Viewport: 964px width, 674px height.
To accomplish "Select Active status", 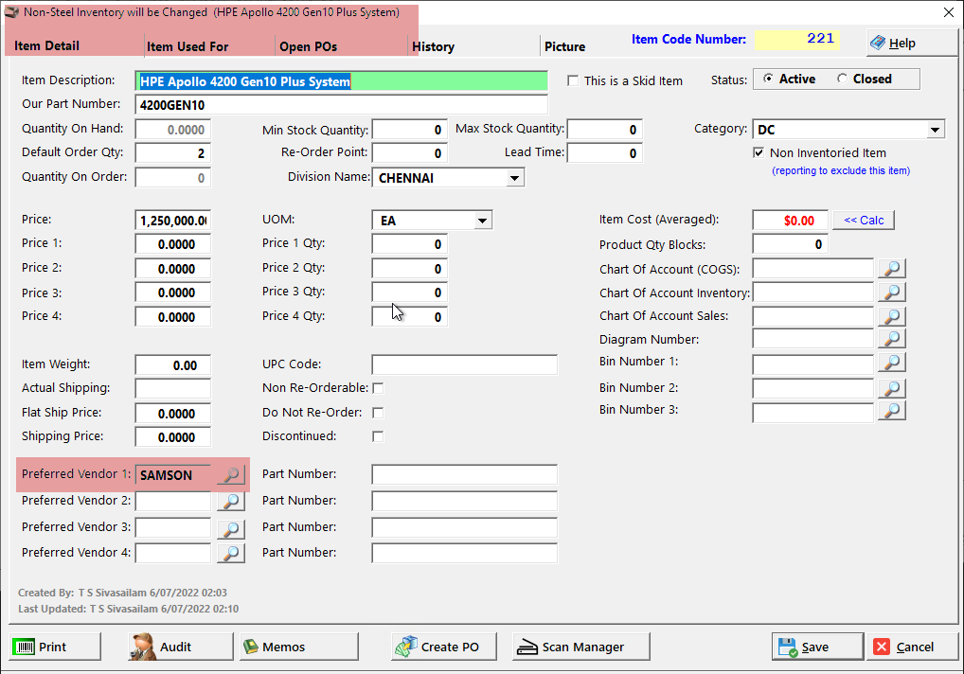I will (x=769, y=79).
